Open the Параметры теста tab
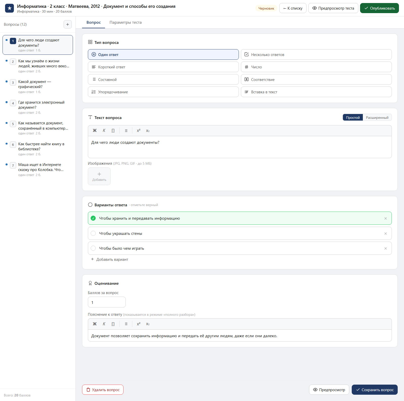The width and height of the screenshot is (404, 401). pos(125,22)
